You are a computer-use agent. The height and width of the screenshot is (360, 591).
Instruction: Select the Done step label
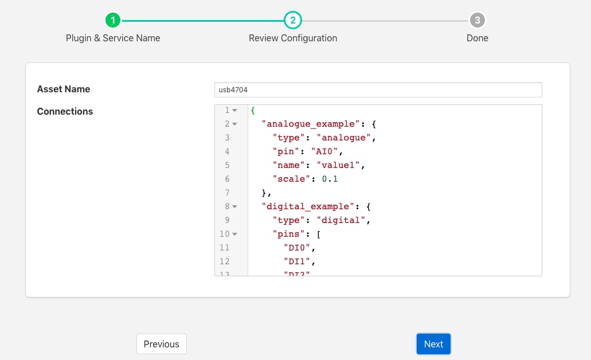[x=477, y=38]
